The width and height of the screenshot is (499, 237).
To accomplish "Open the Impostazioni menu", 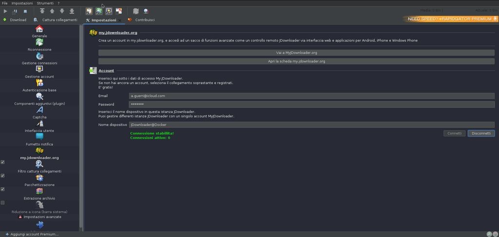I will (22, 3).
